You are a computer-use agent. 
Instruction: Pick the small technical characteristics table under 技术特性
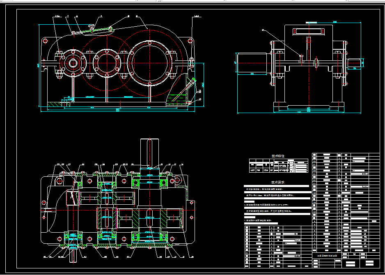coord(278,166)
